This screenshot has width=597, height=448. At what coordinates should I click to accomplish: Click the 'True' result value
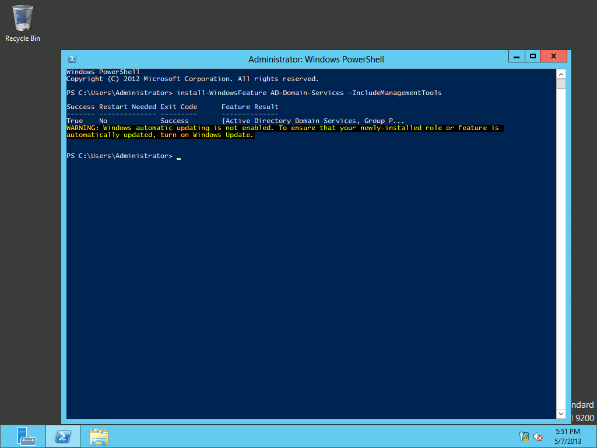tap(75, 121)
